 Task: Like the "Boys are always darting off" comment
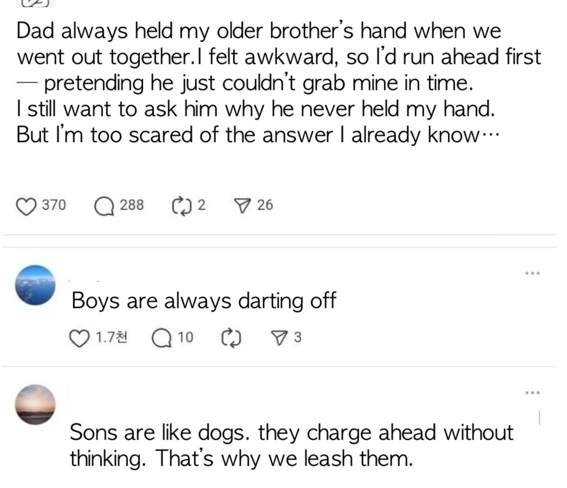[79, 338]
